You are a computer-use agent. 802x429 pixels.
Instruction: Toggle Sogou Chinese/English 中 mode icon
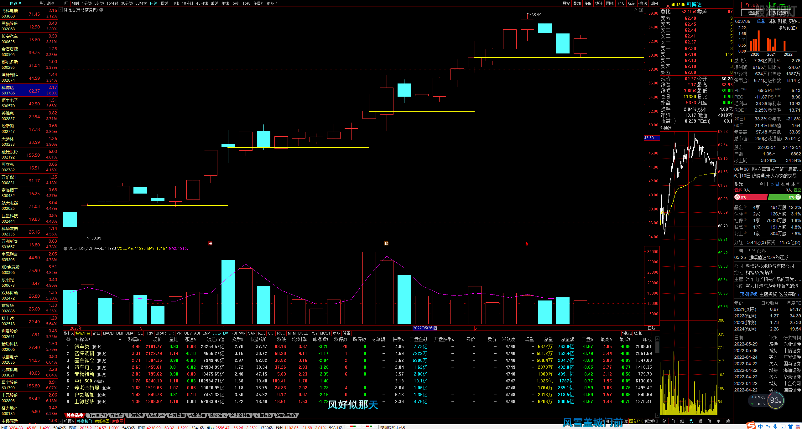pos(760,426)
